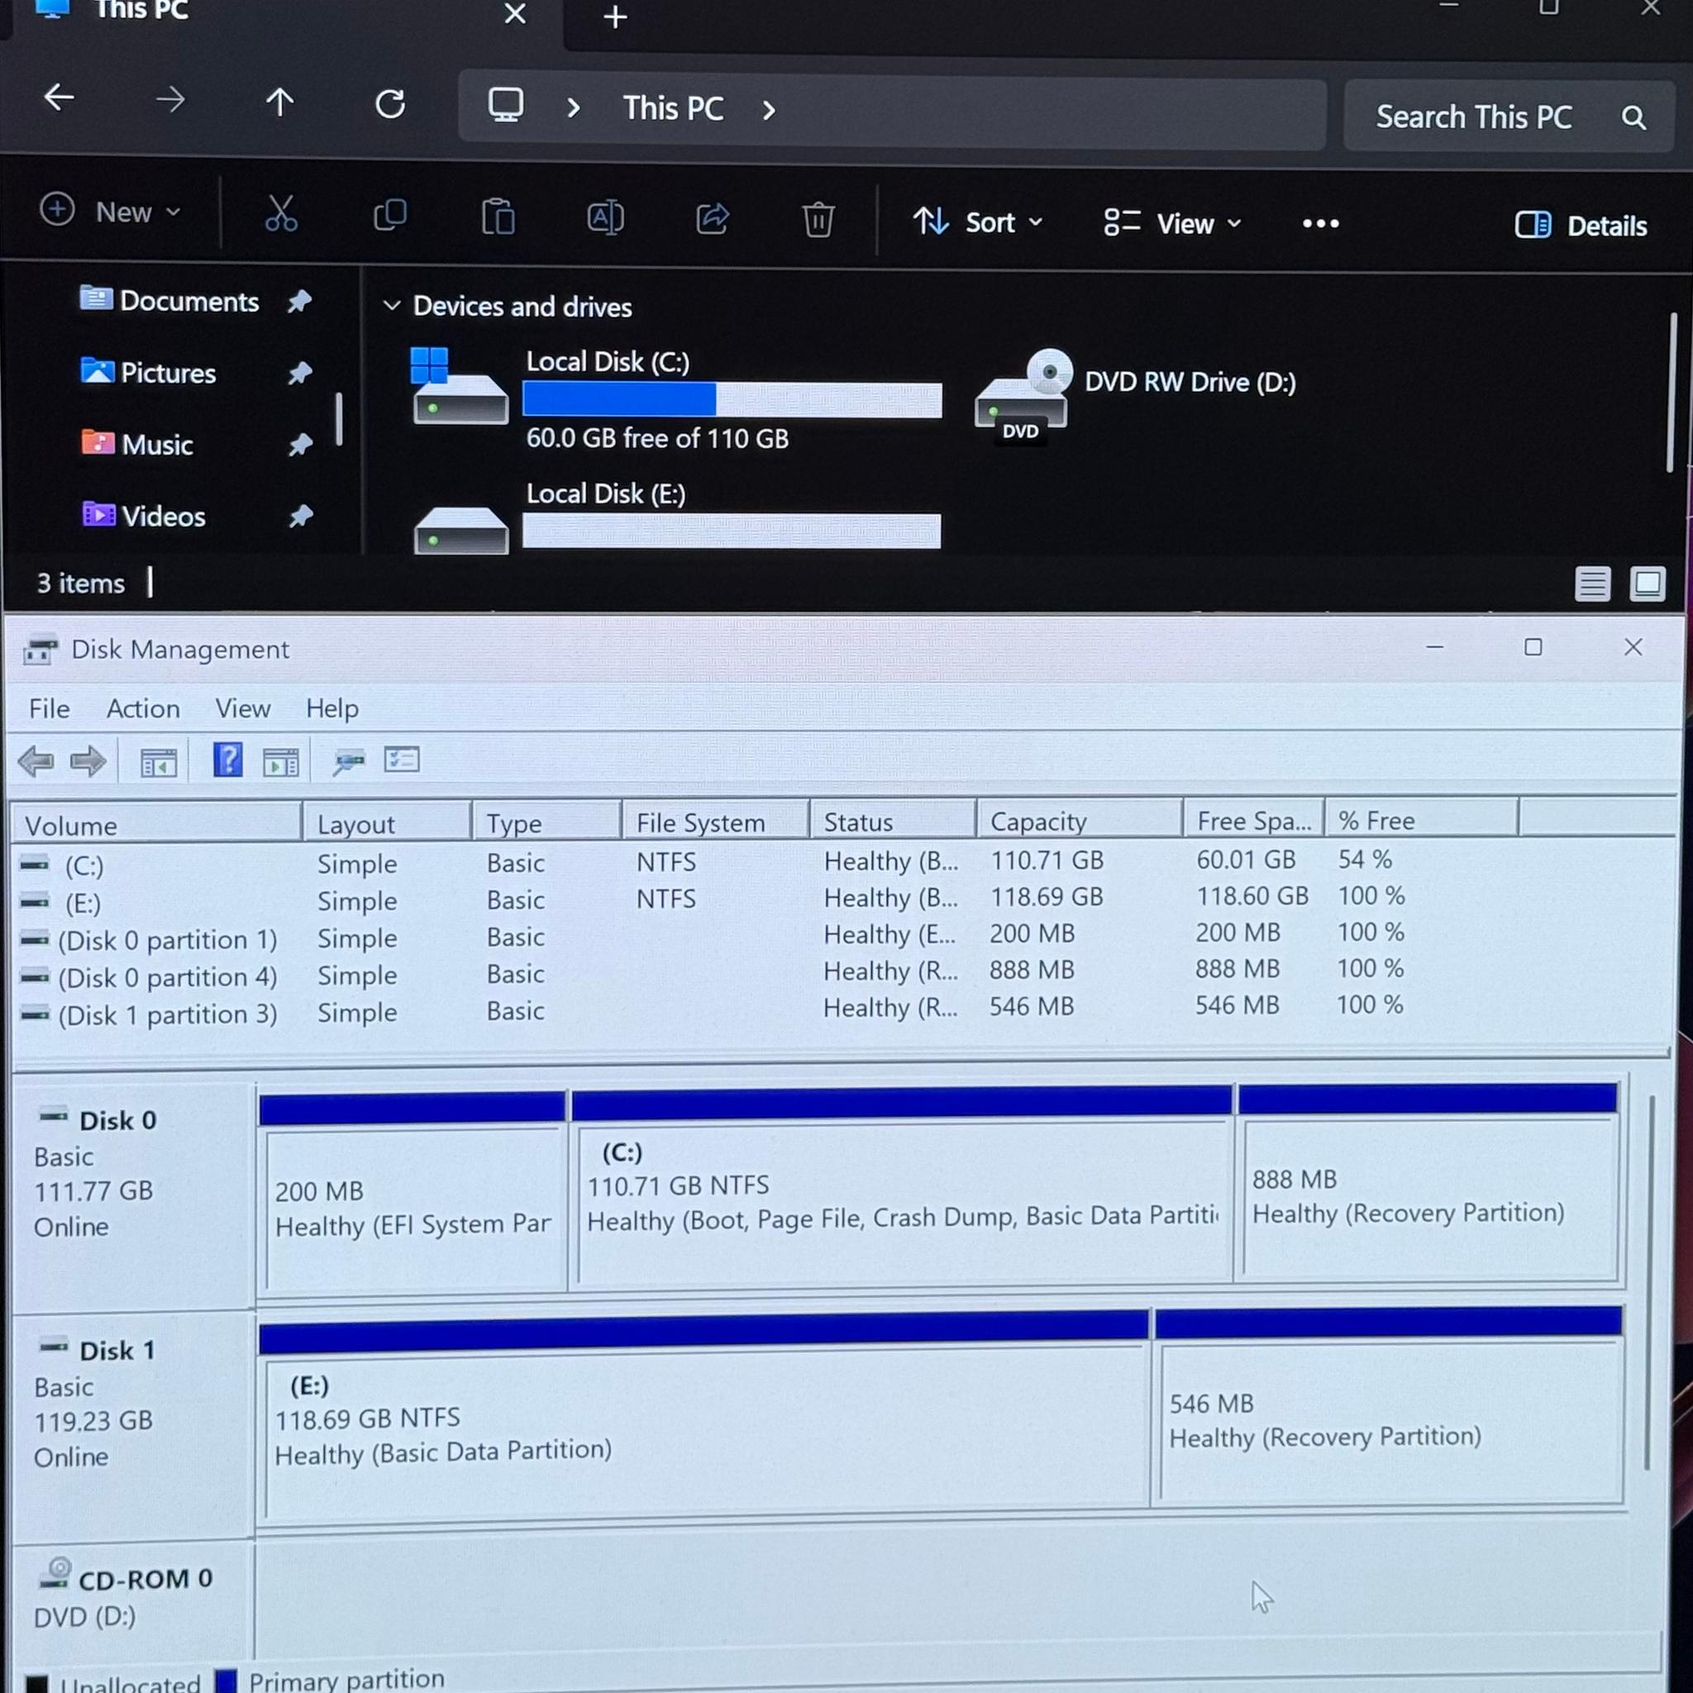Collapse the Devices and drives group
The image size is (1693, 1693).
click(392, 306)
